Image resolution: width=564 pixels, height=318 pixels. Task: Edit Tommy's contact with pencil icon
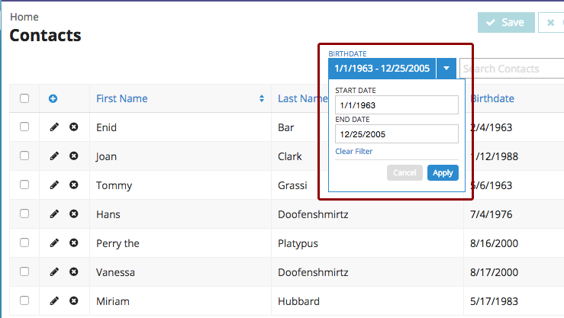click(x=54, y=185)
